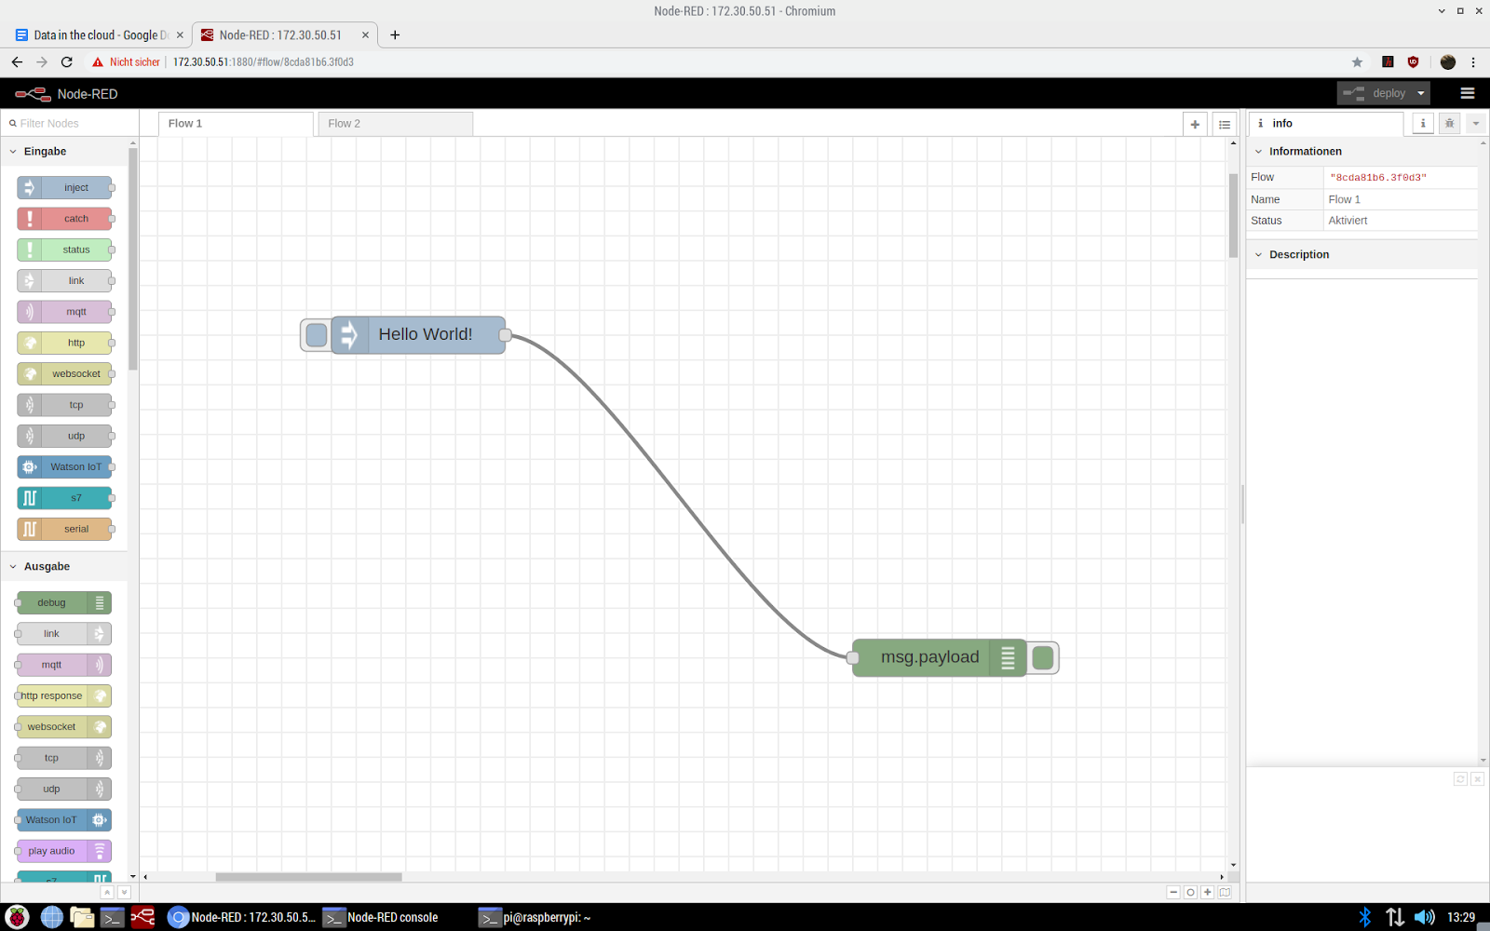Select the Watson IoT input node
Screen dimensions: 1490x931
point(65,466)
